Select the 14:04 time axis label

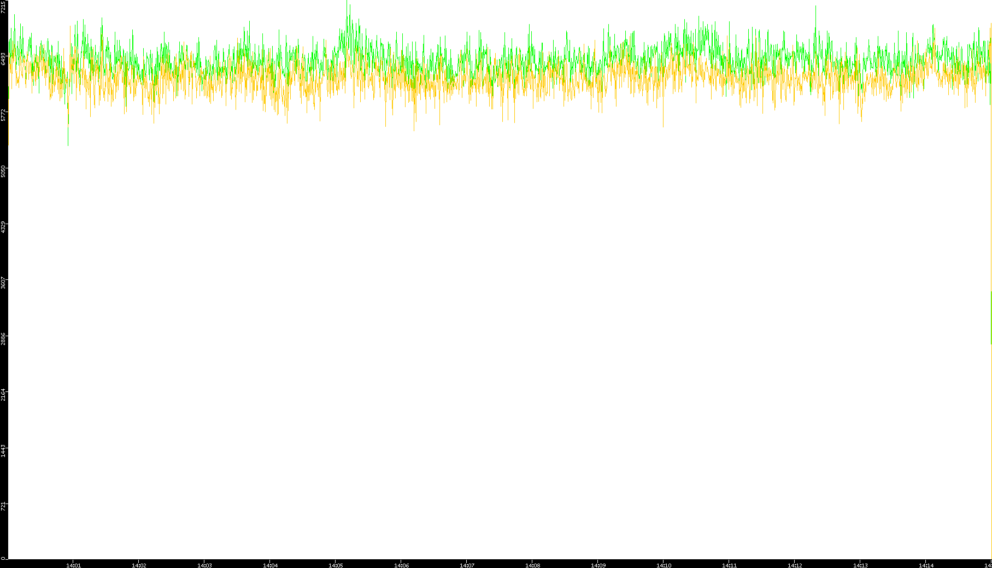tap(270, 565)
